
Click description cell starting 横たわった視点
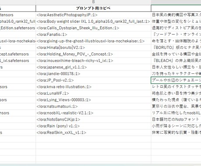coord(176,100)
